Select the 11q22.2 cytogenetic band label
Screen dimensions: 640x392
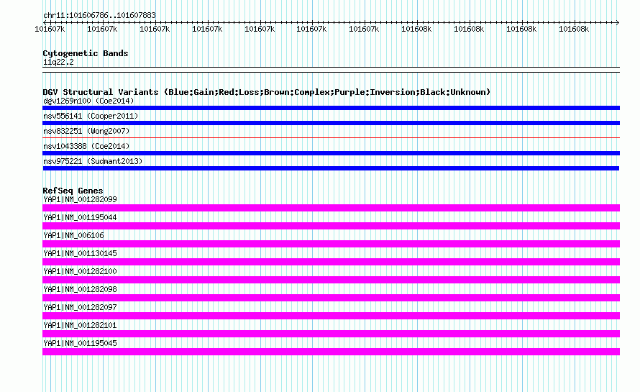point(58,62)
